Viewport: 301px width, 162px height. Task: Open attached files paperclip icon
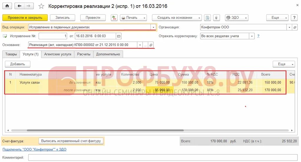pos(216,18)
